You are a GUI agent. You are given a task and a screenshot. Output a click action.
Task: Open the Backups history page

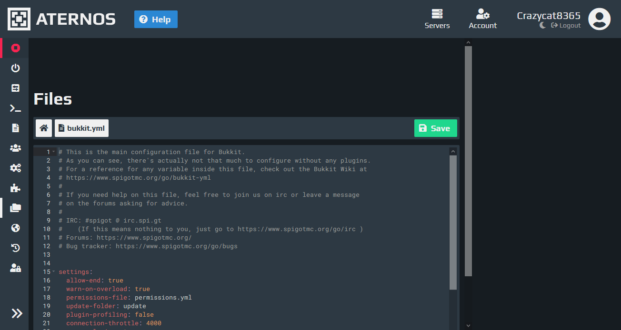point(16,248)
